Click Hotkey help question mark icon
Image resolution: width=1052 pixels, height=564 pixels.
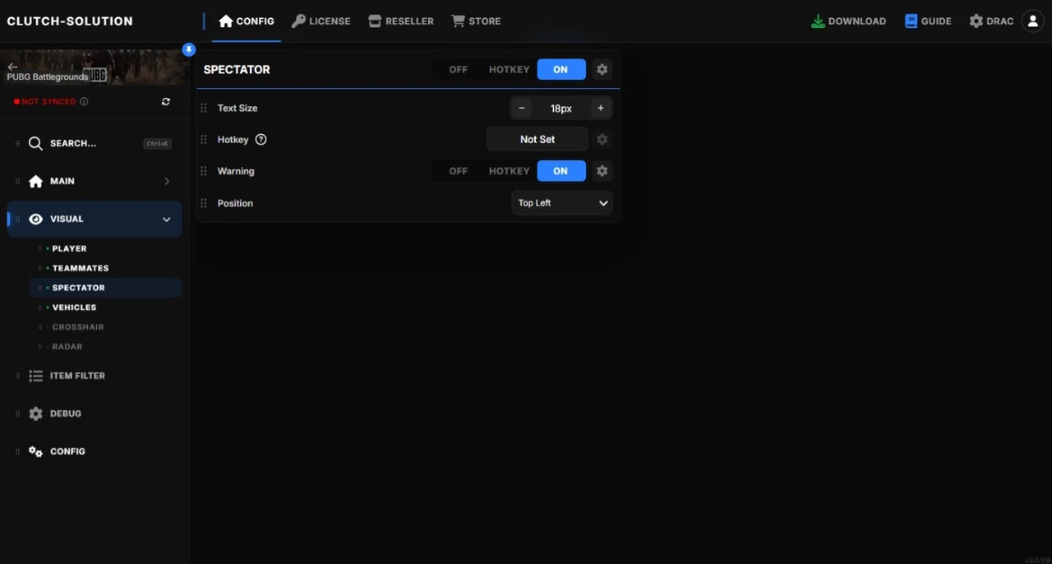261,140
